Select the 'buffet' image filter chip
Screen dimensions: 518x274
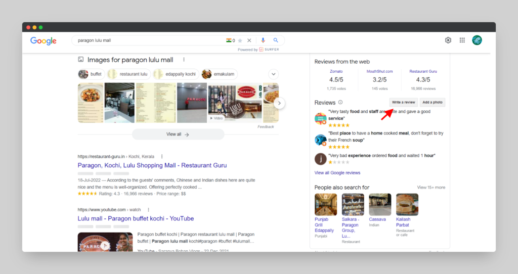pos(91,74)
